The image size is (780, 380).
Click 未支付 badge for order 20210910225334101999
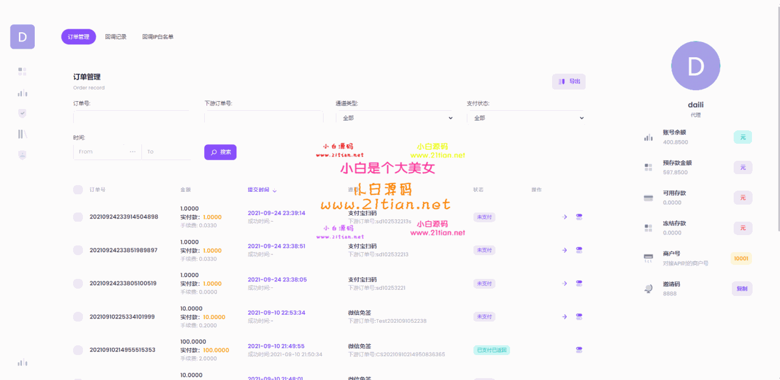484,317
